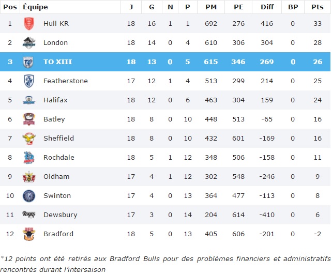This screenshot has width=332, height=275.
Task: Click the Hull KR team logo
Action: pos(29,24)
